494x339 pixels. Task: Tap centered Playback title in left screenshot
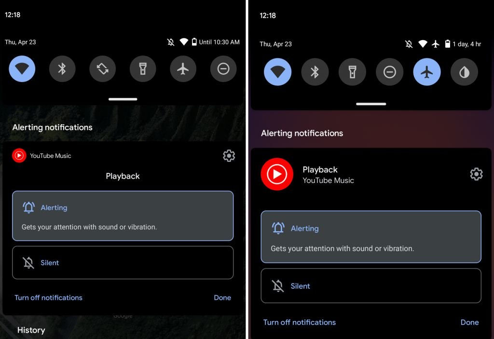123,176
